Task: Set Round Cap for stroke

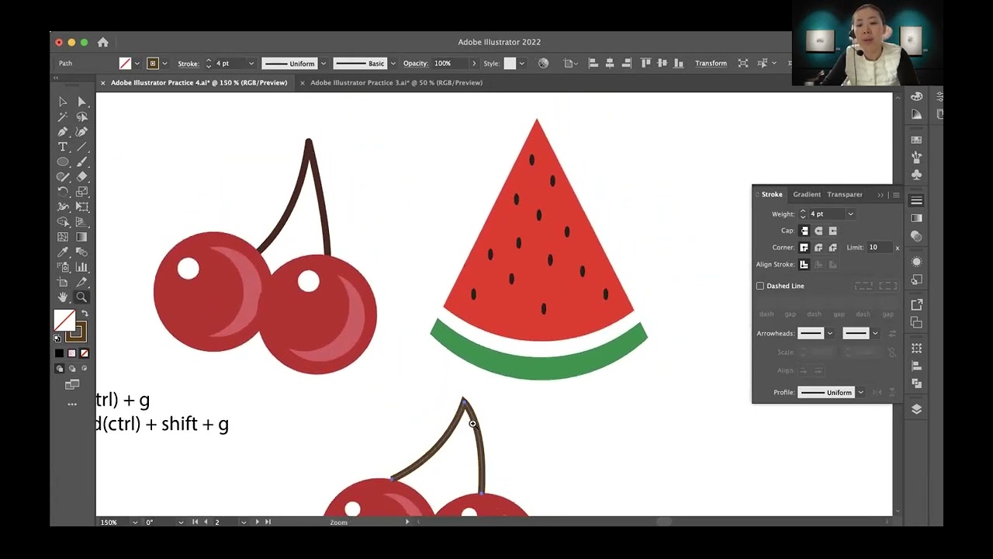Action: point(818,231)
